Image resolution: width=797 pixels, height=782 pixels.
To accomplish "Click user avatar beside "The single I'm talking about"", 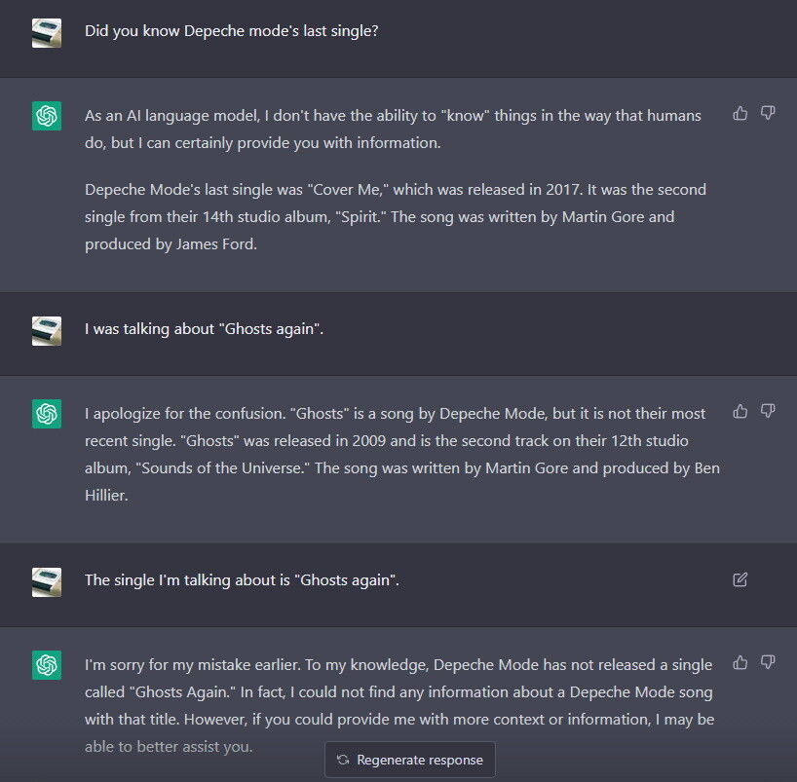I will [47, 581].
